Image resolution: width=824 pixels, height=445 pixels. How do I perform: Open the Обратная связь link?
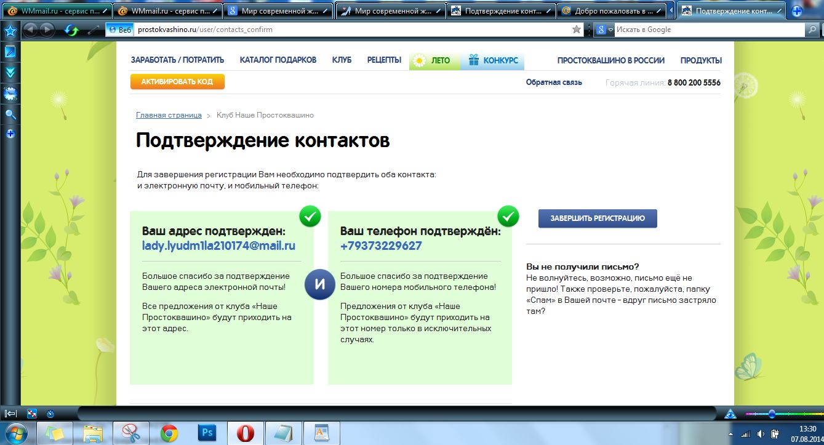click(x=554, y=82)
